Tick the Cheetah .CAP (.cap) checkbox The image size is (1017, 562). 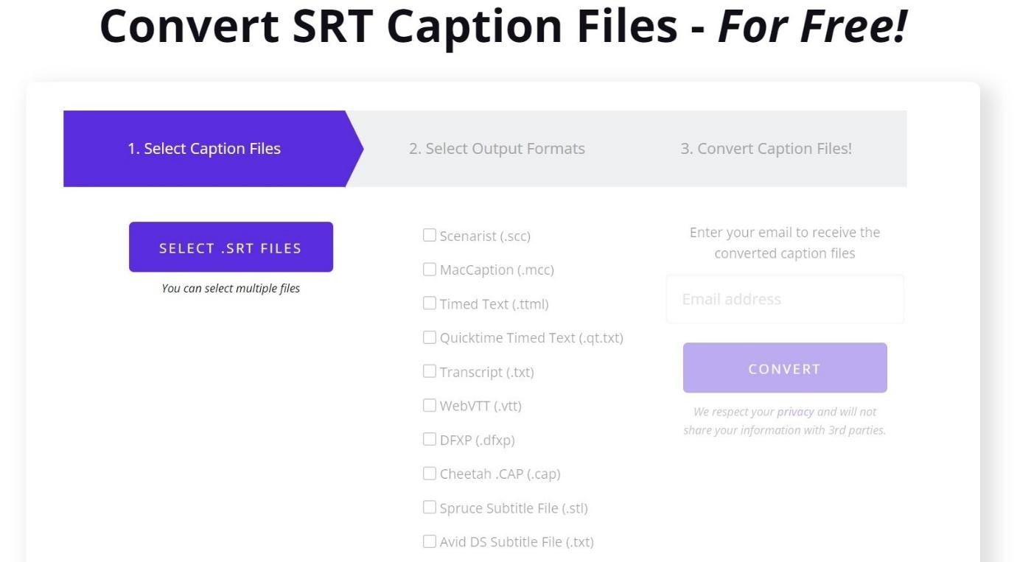click(x=430, y=474)
